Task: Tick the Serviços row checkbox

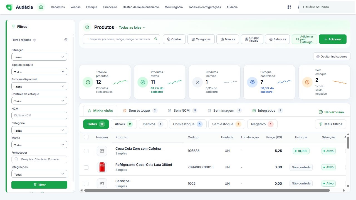Action: pos(86,184)
